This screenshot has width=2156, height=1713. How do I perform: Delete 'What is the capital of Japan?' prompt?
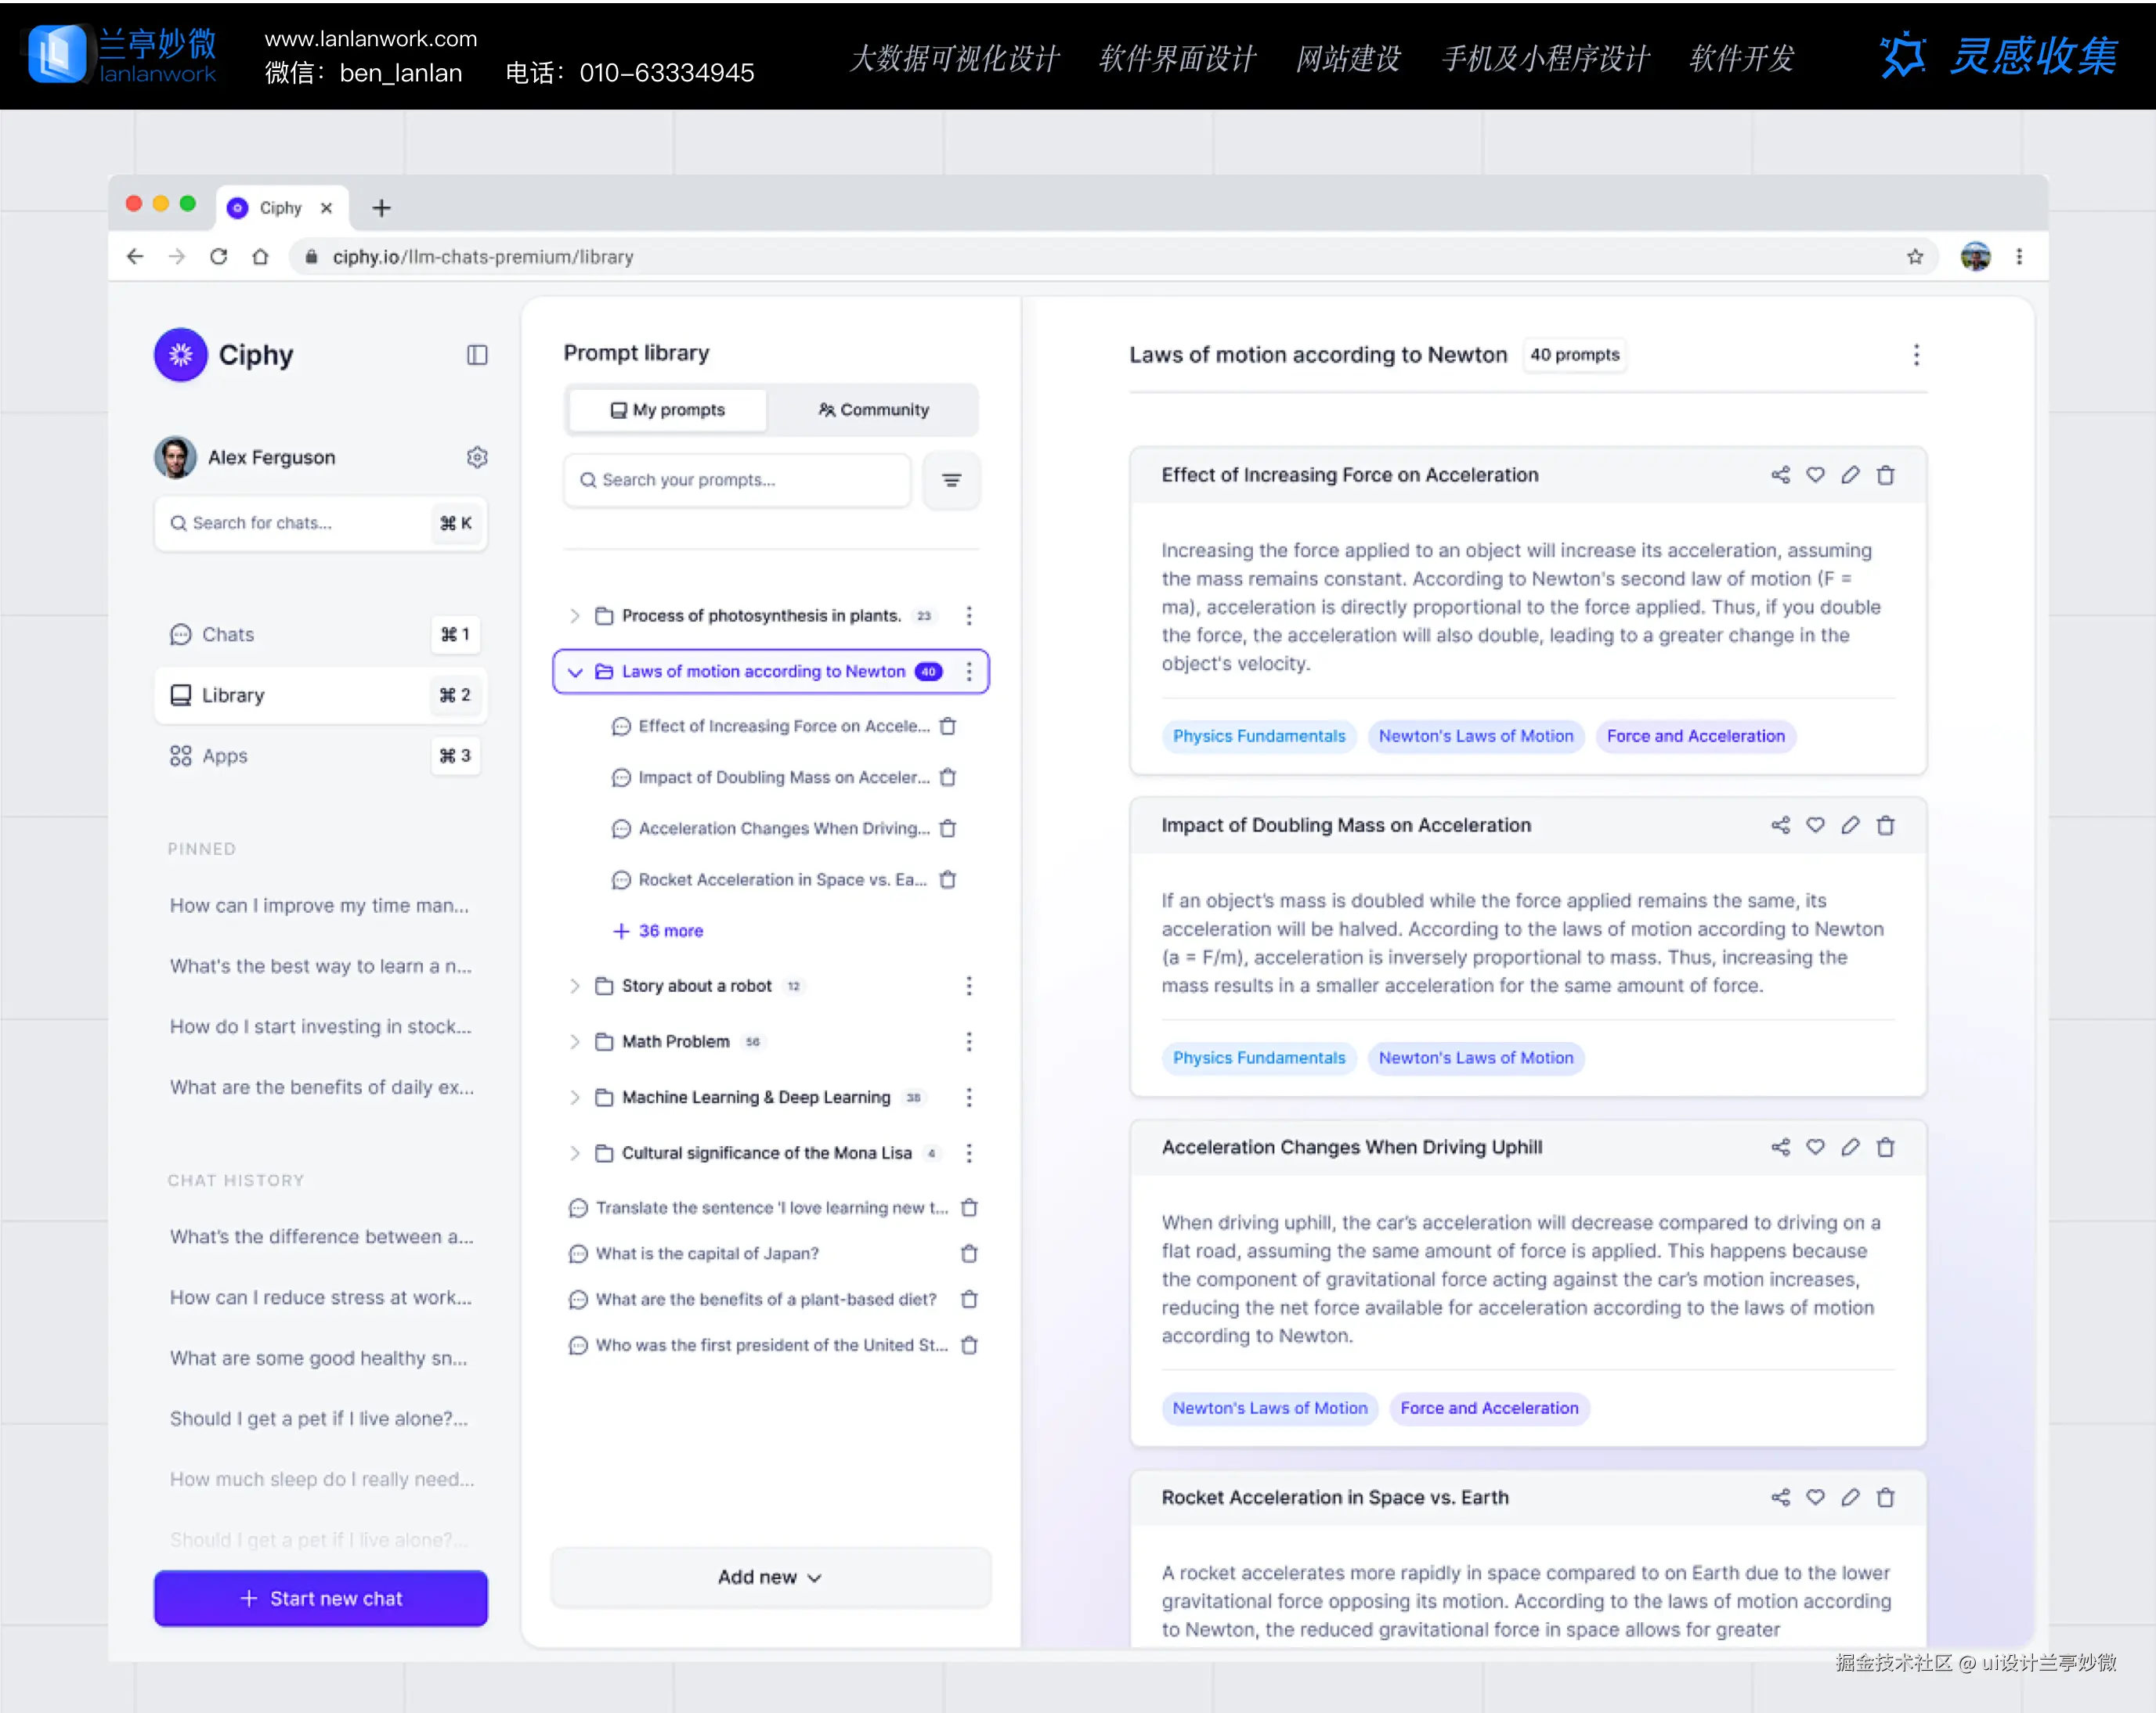(x=969, y=1253)
